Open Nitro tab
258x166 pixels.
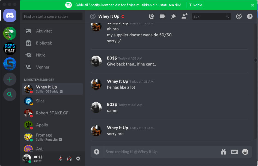[x=52, y=55]
